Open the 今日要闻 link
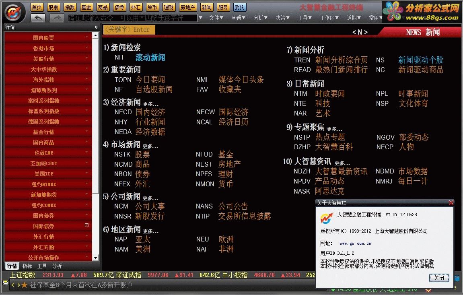 pyautogui.click(x=150, y=79)
